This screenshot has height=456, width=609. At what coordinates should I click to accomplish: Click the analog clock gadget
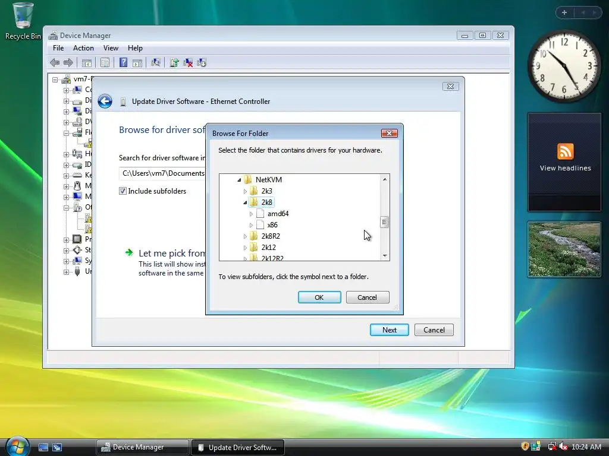[x=564, y=66]
